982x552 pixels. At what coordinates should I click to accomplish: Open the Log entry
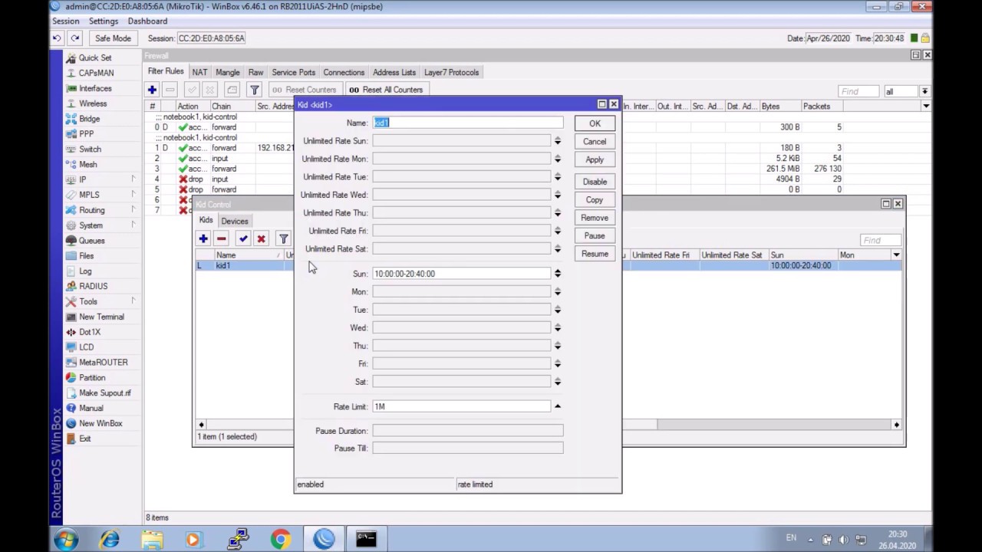[x=85, y=271]
